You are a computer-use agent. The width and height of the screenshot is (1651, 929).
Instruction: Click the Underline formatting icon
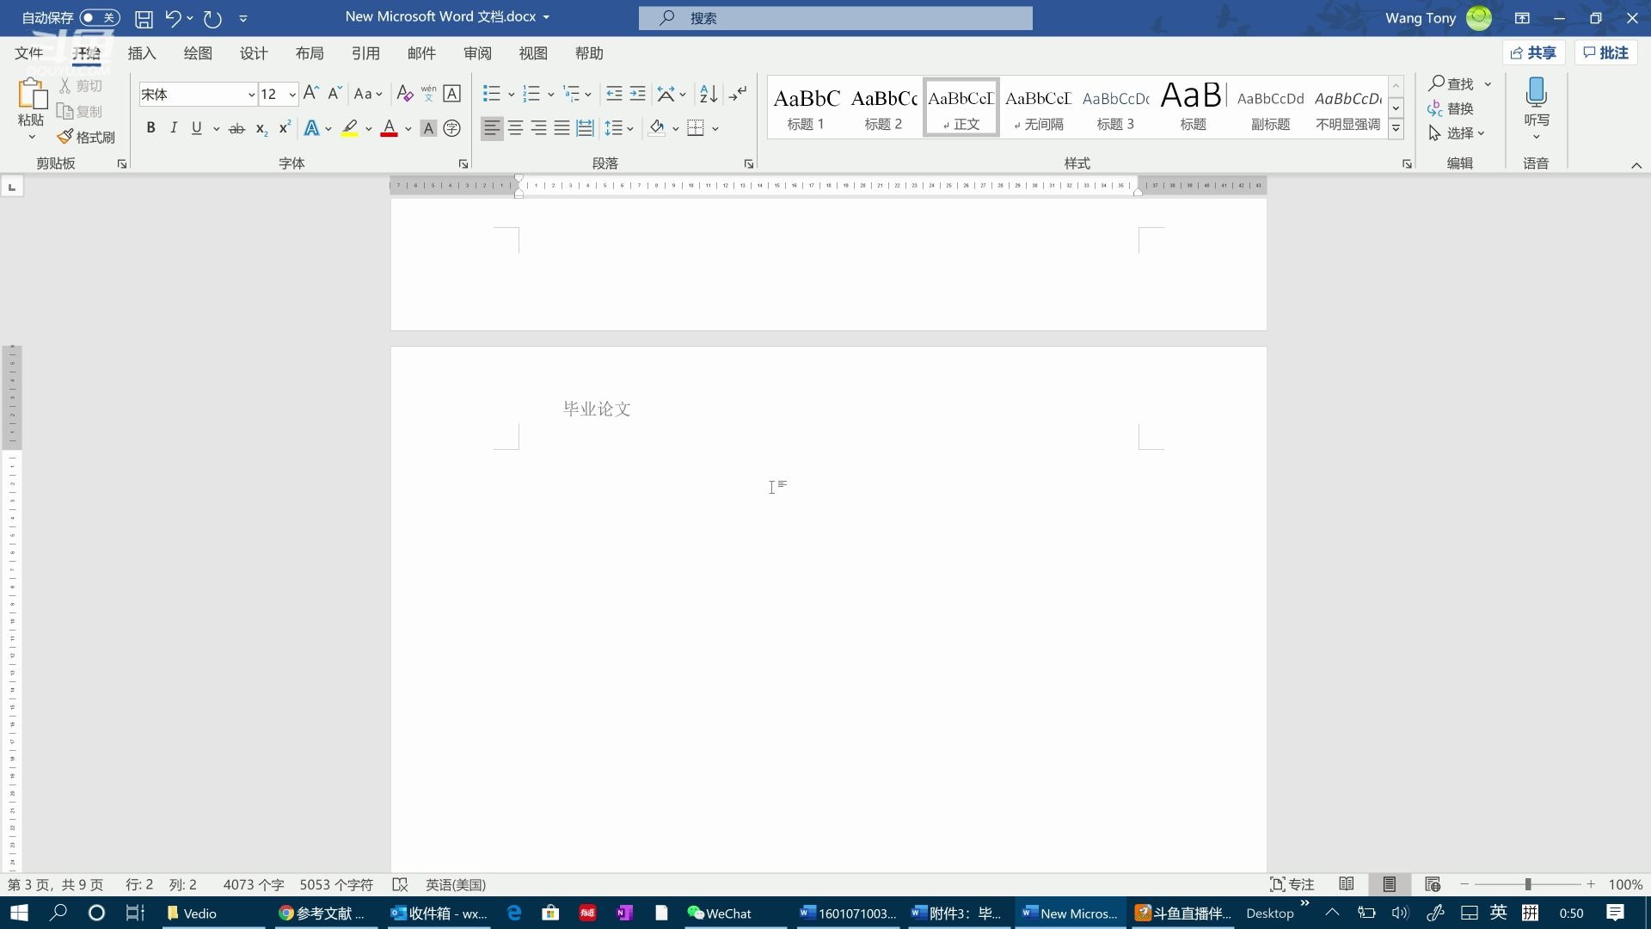[196, 128]
